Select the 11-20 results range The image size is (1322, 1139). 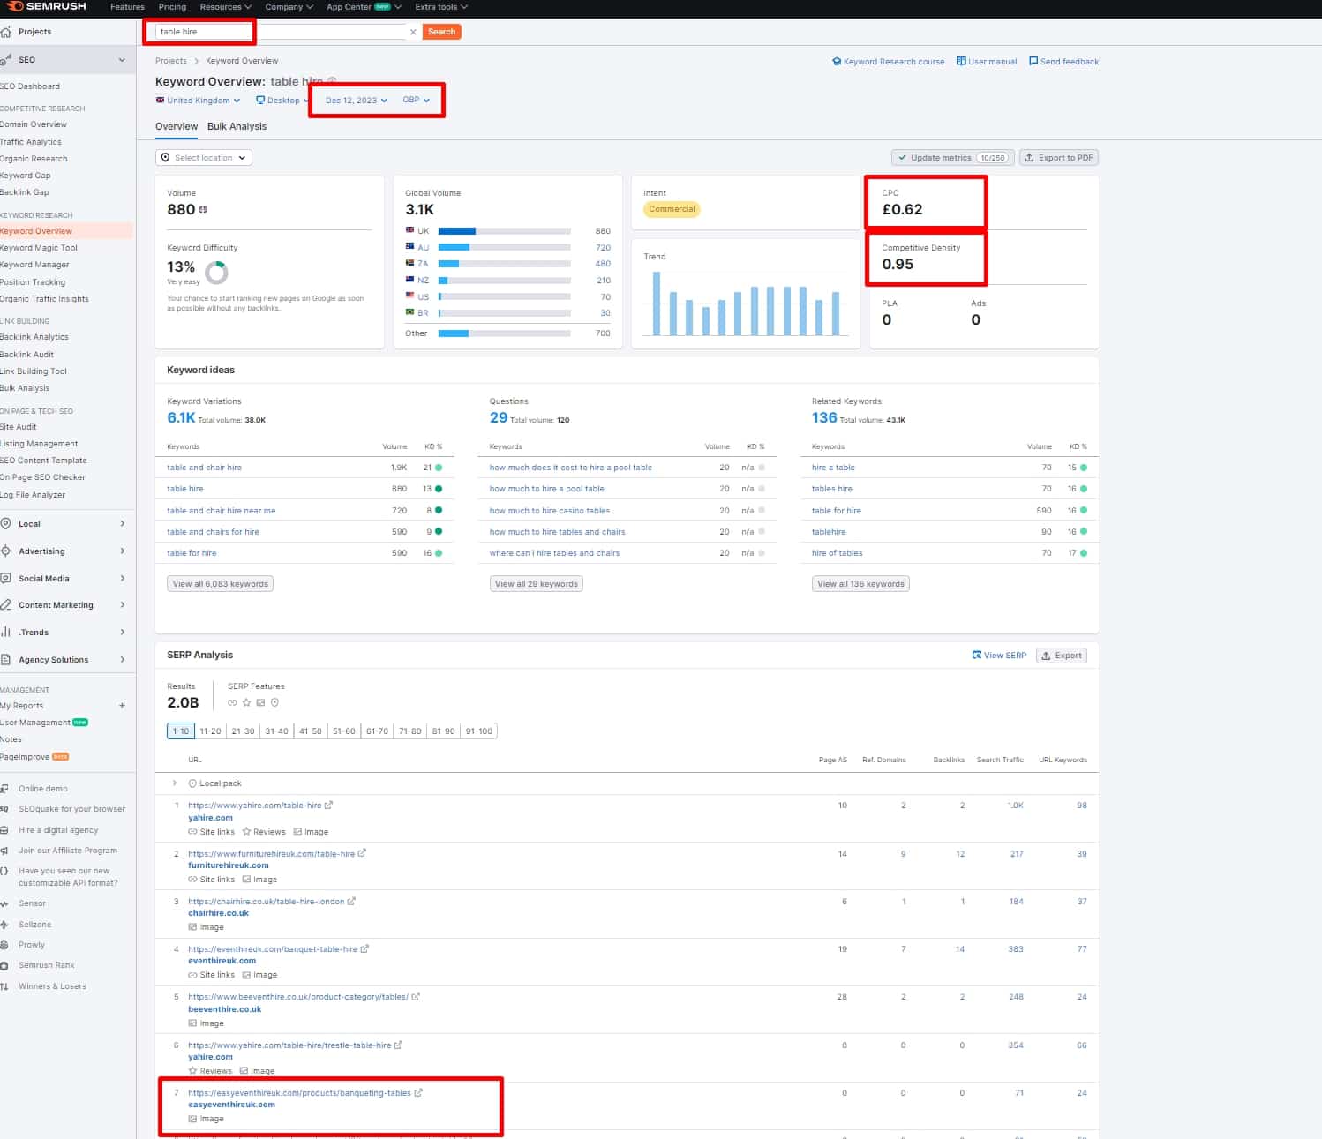(210, 731)
